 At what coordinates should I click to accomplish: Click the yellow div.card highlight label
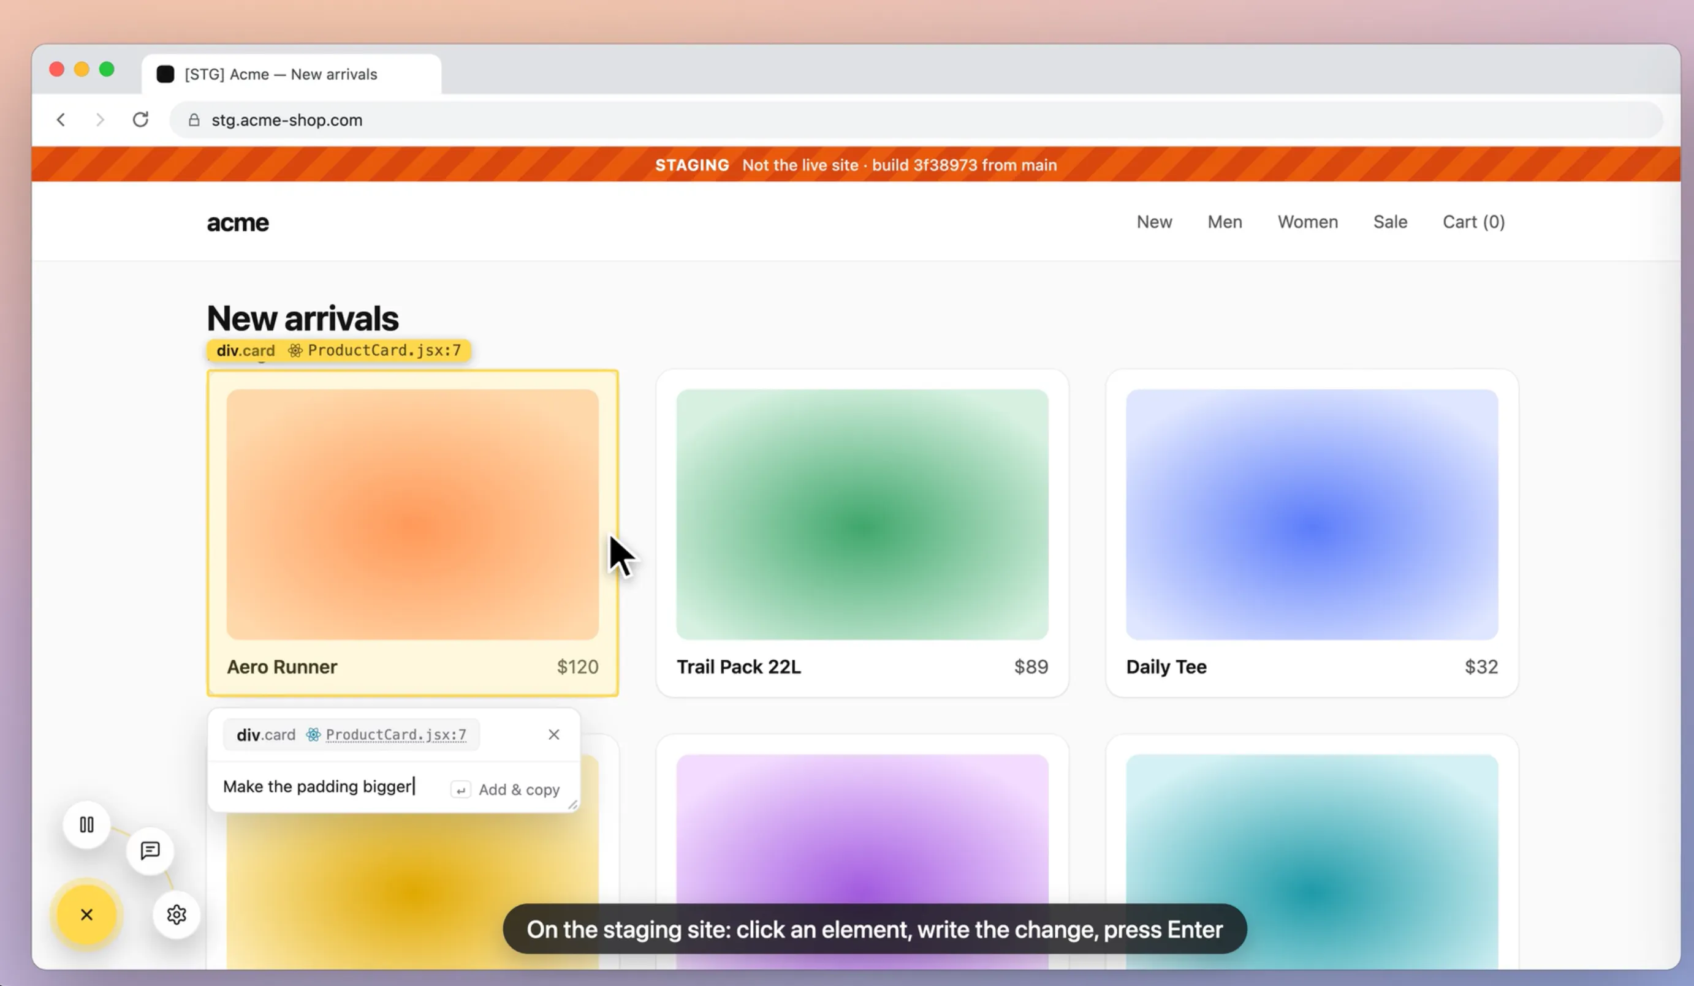339,350
